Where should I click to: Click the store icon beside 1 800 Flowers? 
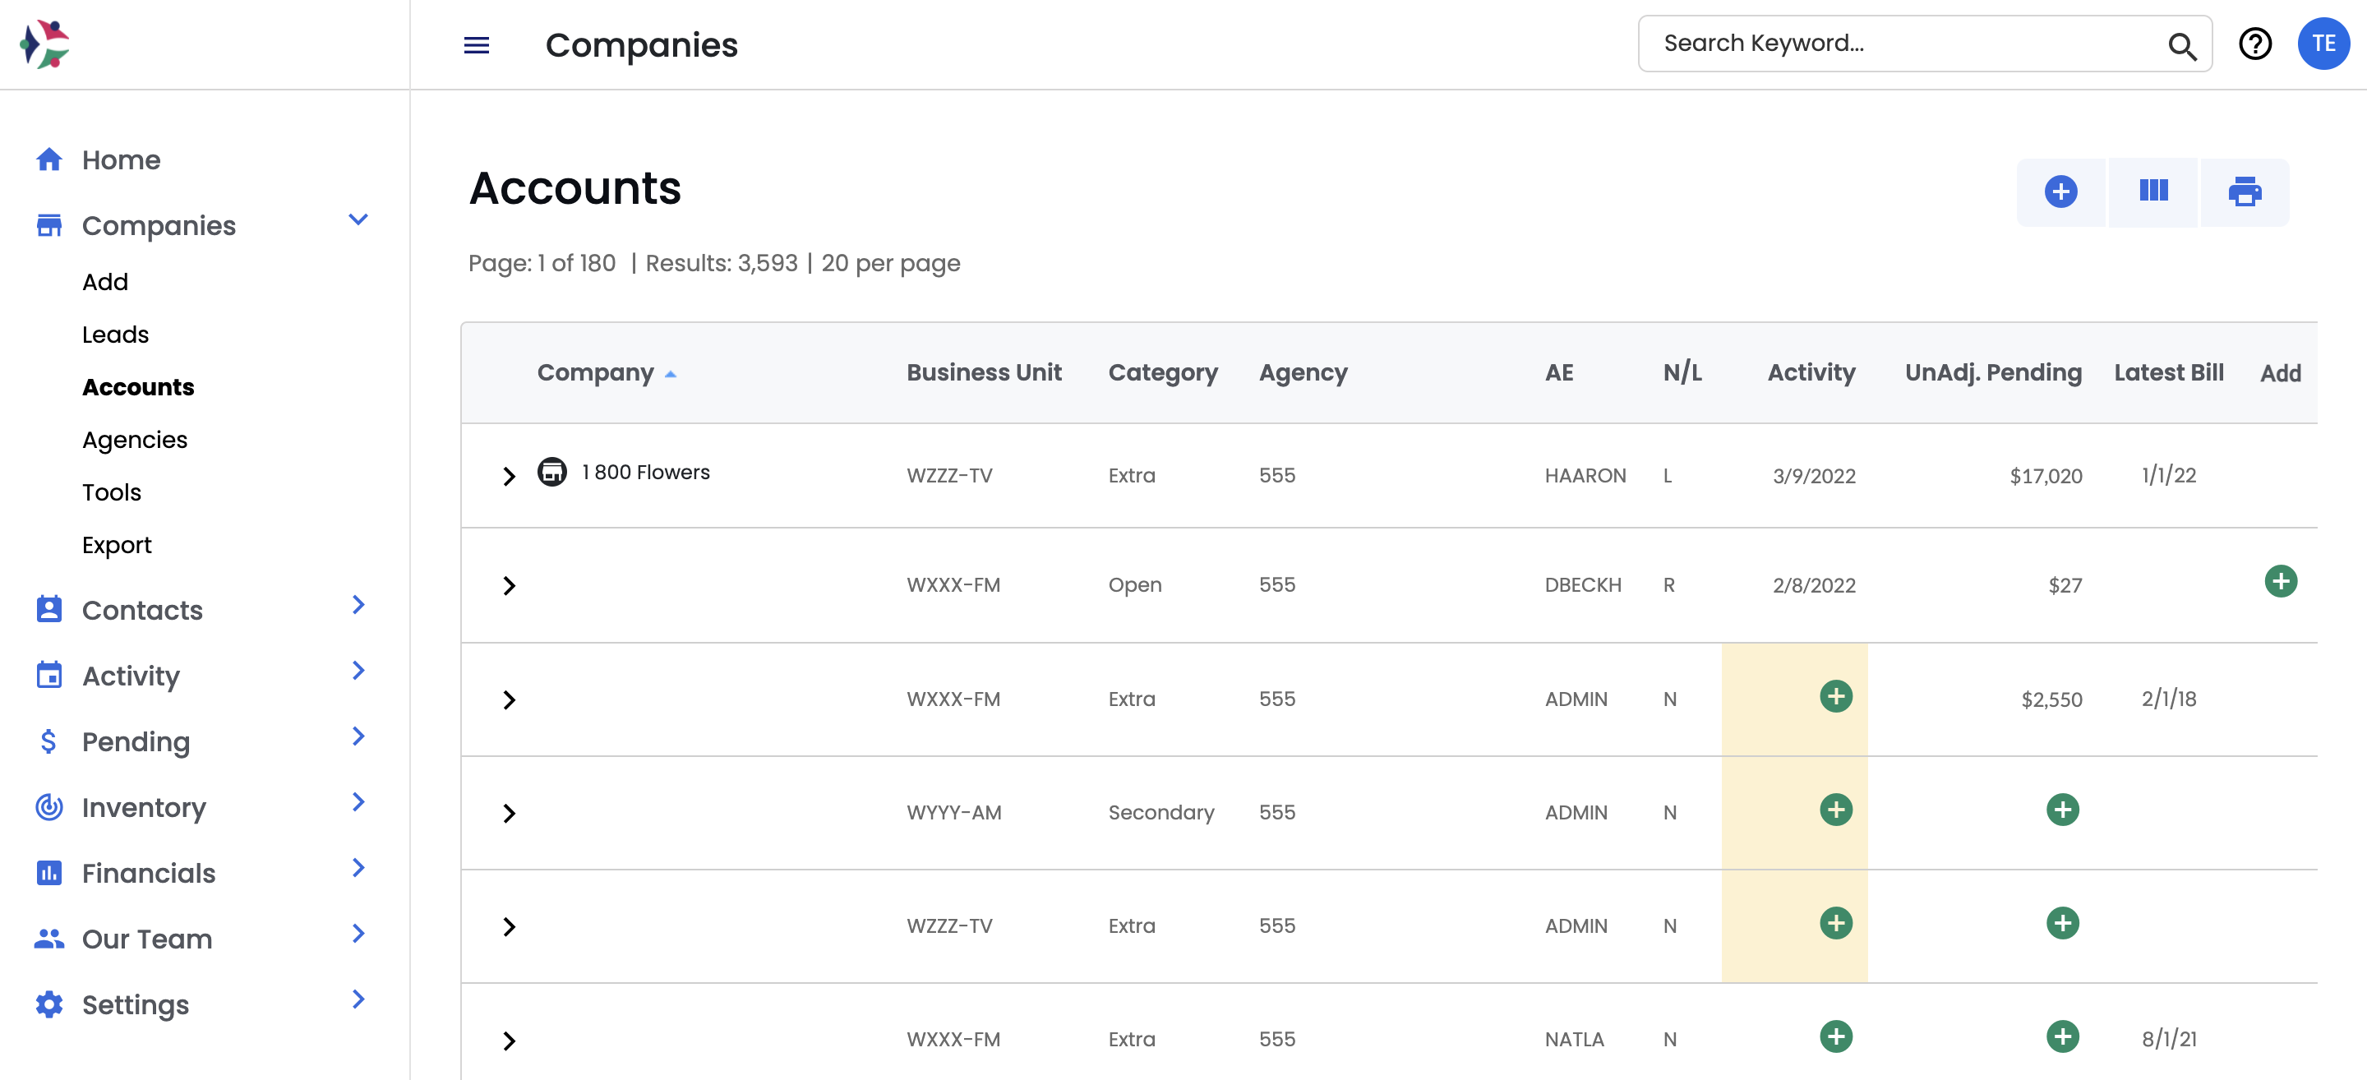click(551, 472)
